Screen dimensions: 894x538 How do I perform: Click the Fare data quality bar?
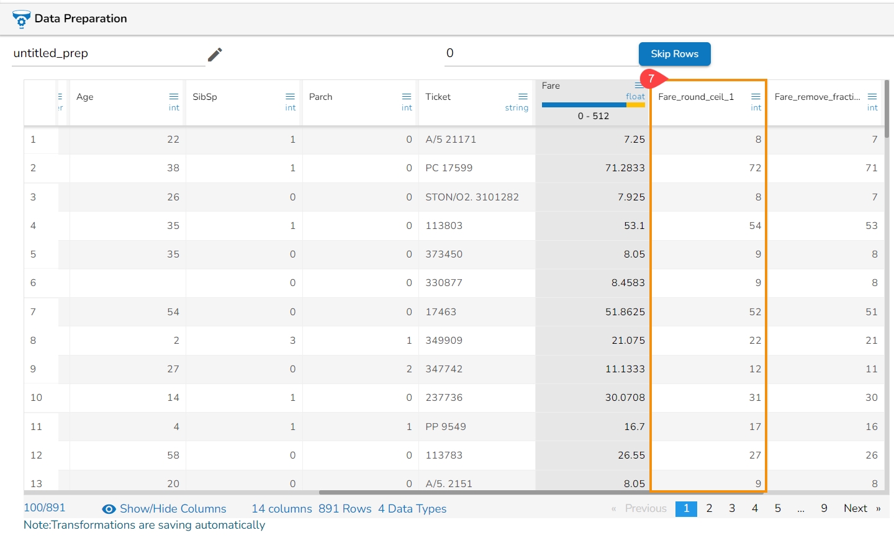tap(593, 105)
